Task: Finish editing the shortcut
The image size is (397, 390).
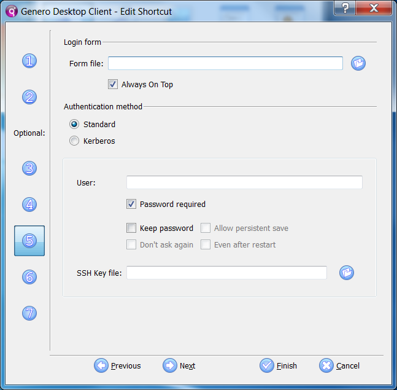Action: (x=279, y=366)
